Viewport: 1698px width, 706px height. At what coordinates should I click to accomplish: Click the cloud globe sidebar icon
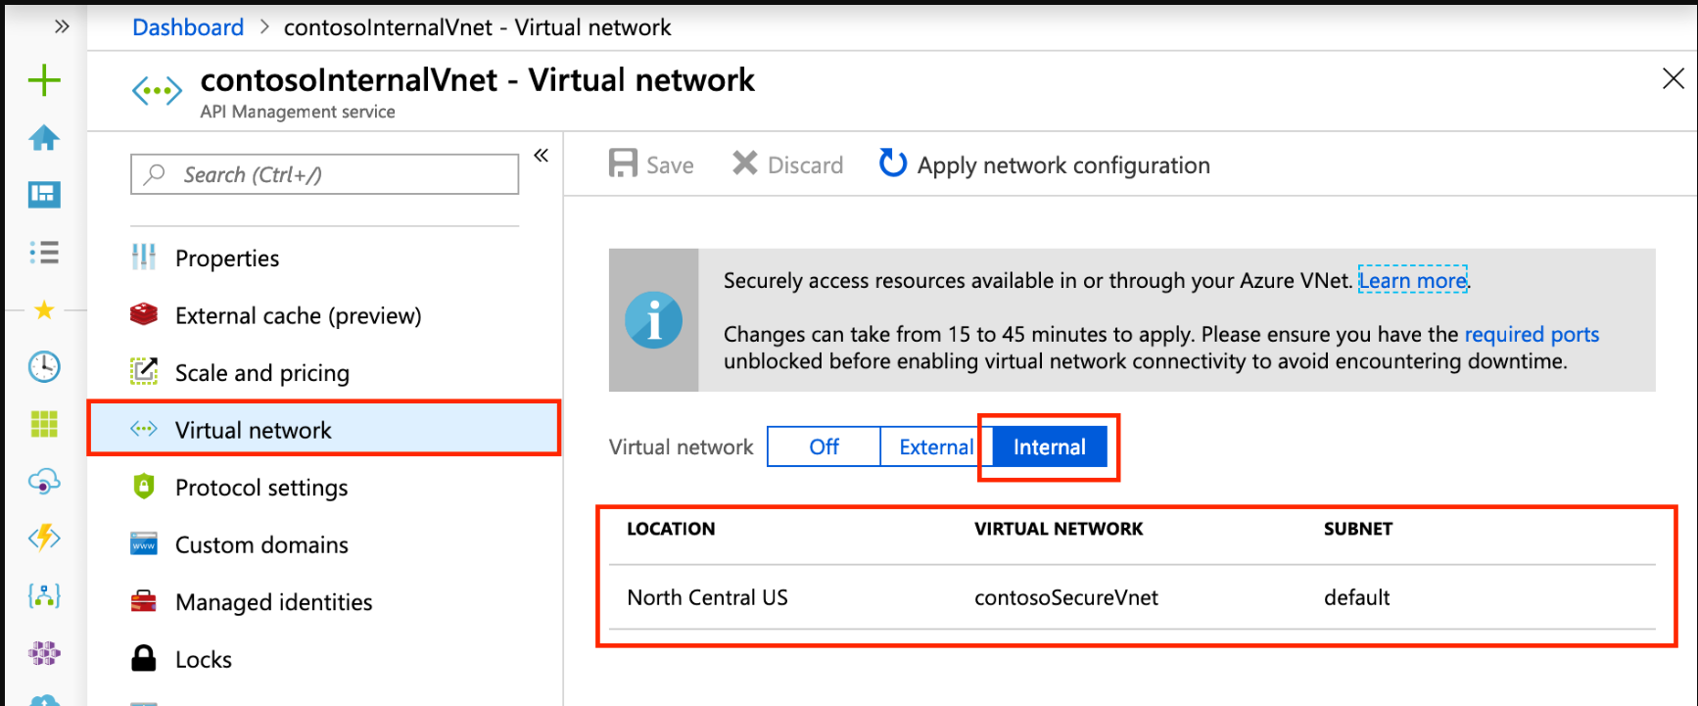44,481
